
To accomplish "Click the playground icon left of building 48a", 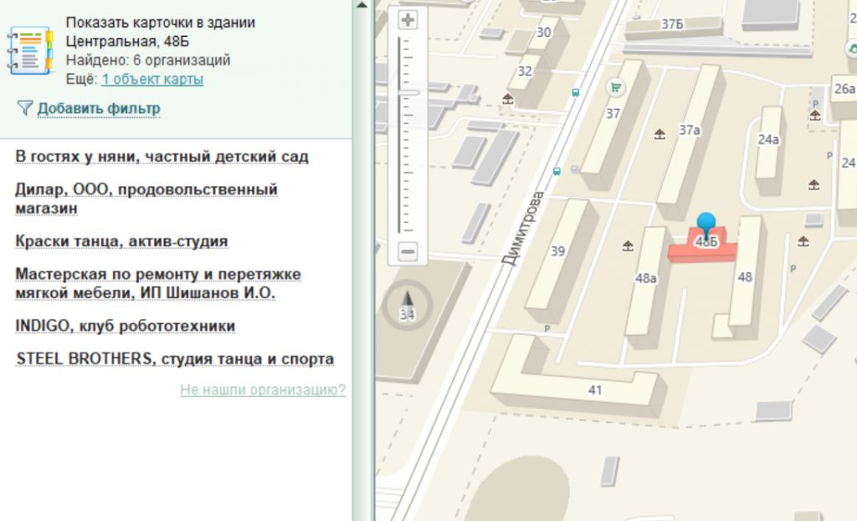I will 628,245.
